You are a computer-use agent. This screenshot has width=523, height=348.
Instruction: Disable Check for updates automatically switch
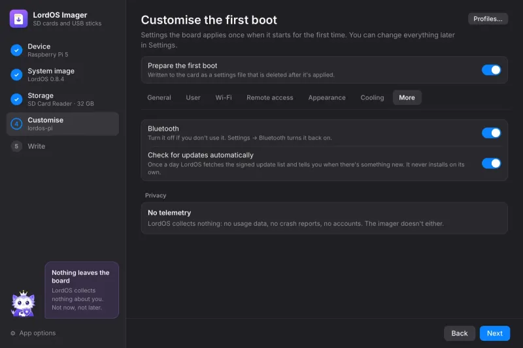[x=491, y=163]
